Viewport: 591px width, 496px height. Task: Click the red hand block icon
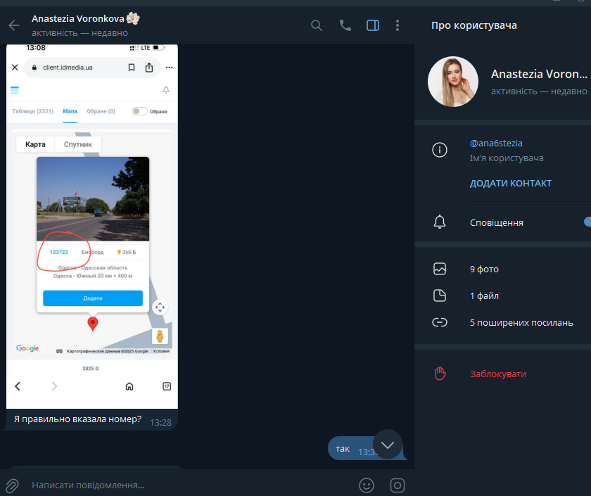(x=440, y=374)
